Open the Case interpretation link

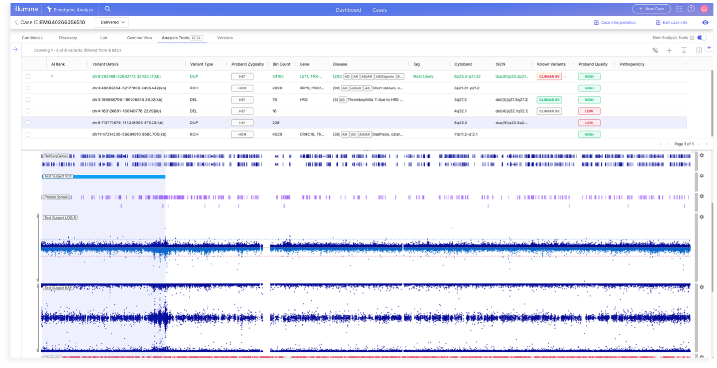[x=615, y=23]
